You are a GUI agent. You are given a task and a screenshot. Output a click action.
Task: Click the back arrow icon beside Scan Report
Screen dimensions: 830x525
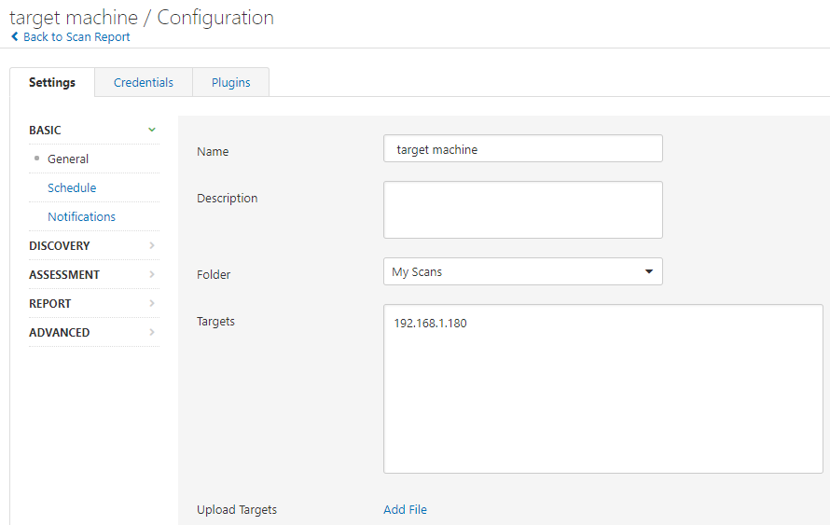click(14, 37)
